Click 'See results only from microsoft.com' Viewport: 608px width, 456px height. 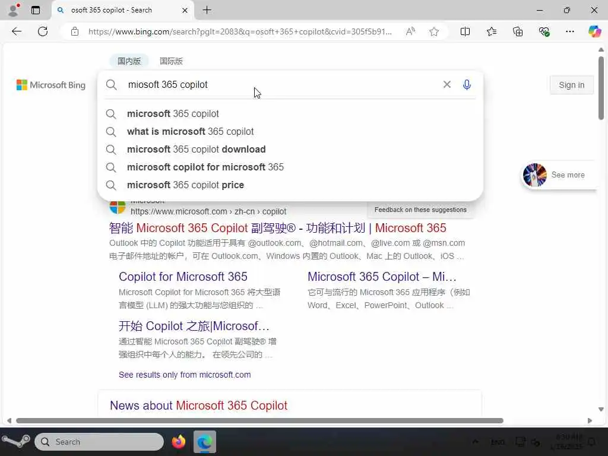click(185, 375)
